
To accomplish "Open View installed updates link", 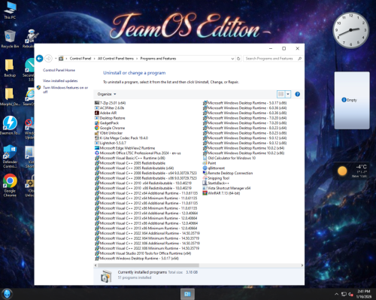I will [60, 80].
